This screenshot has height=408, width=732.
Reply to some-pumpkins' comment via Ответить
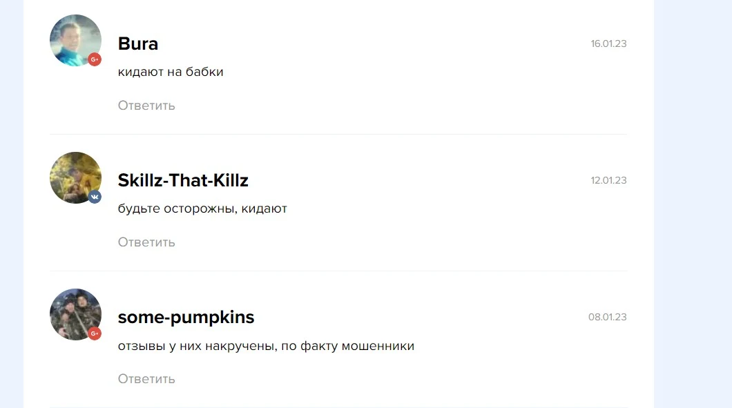pyautogui.click(x=146, y=378)
